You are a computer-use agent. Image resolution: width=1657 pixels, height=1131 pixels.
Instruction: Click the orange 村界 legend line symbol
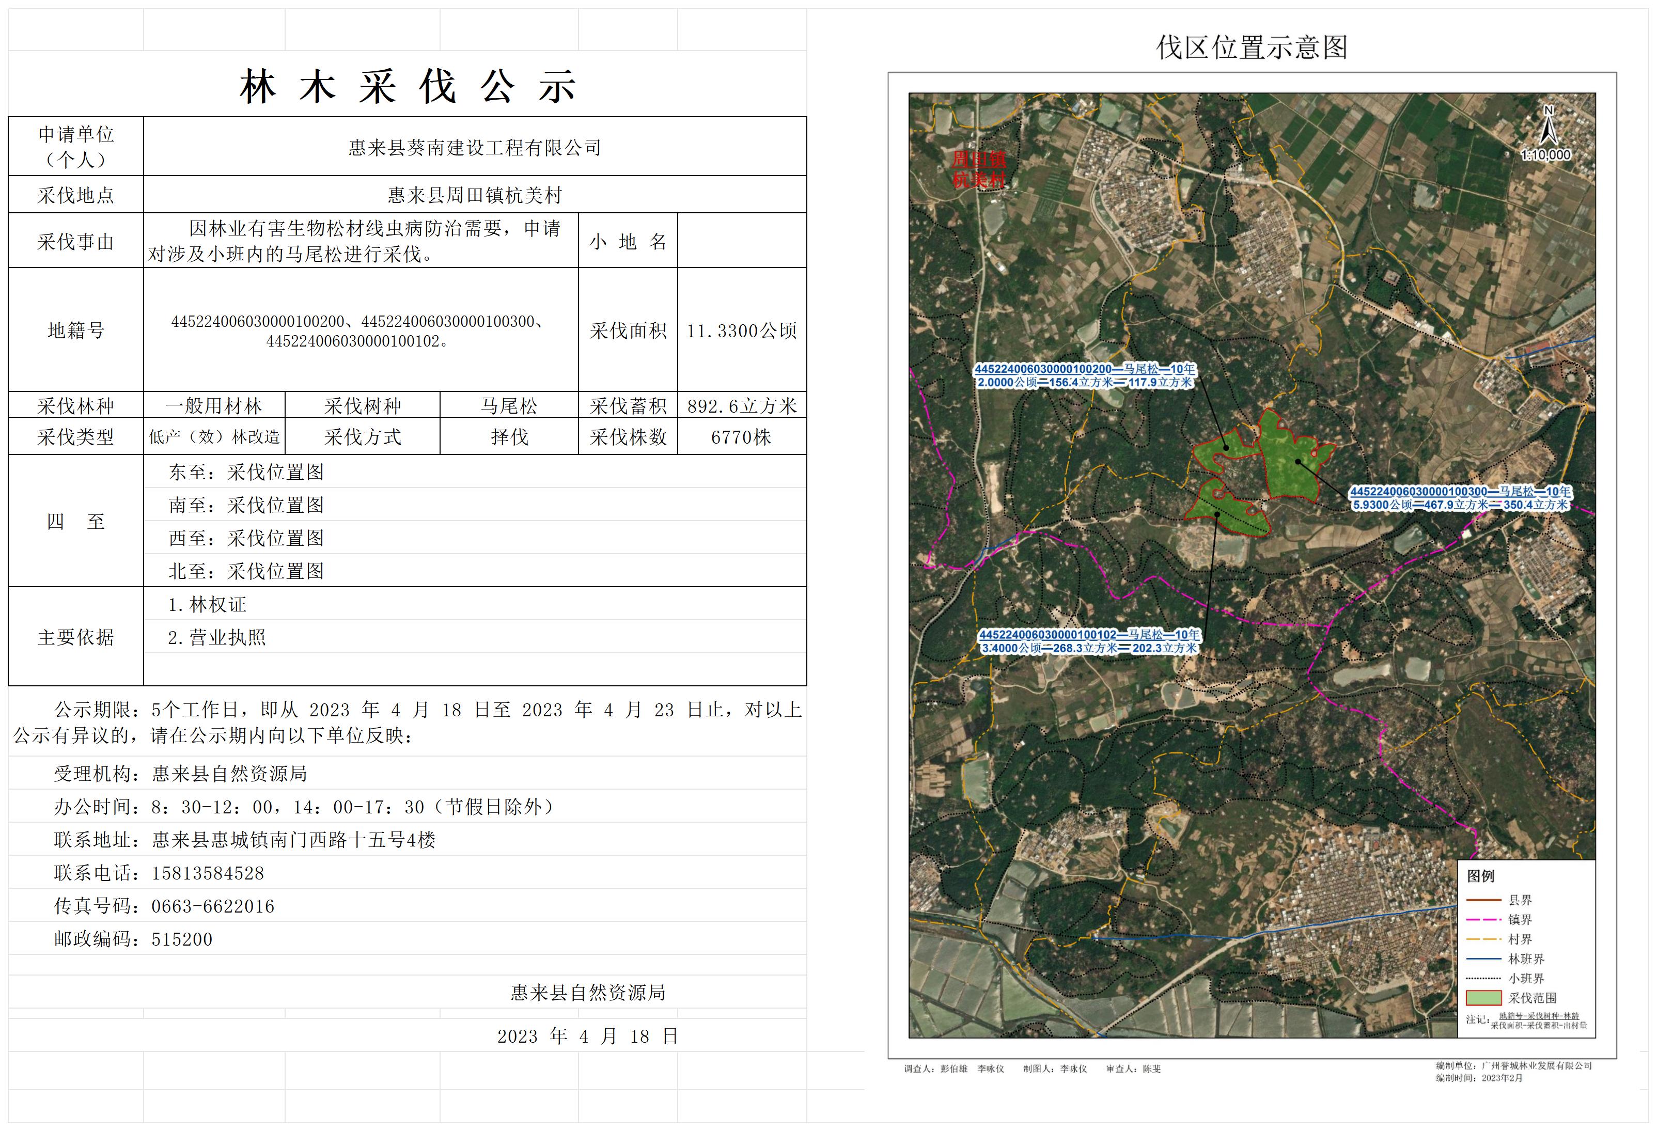[1484, 939]
